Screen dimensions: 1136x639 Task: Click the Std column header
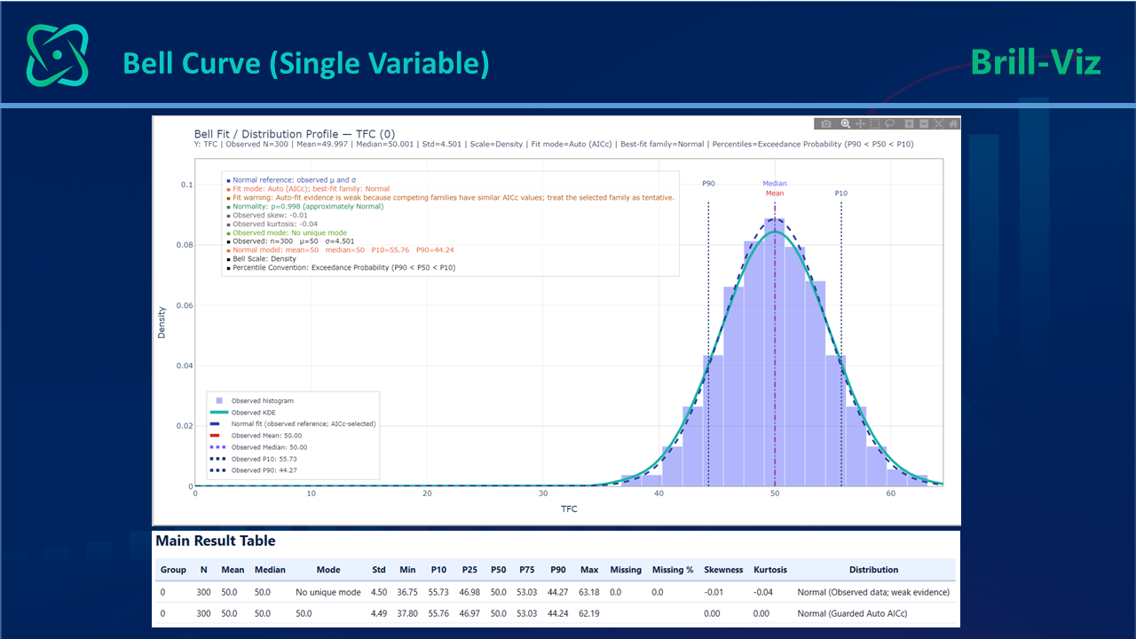click(379, 570)
